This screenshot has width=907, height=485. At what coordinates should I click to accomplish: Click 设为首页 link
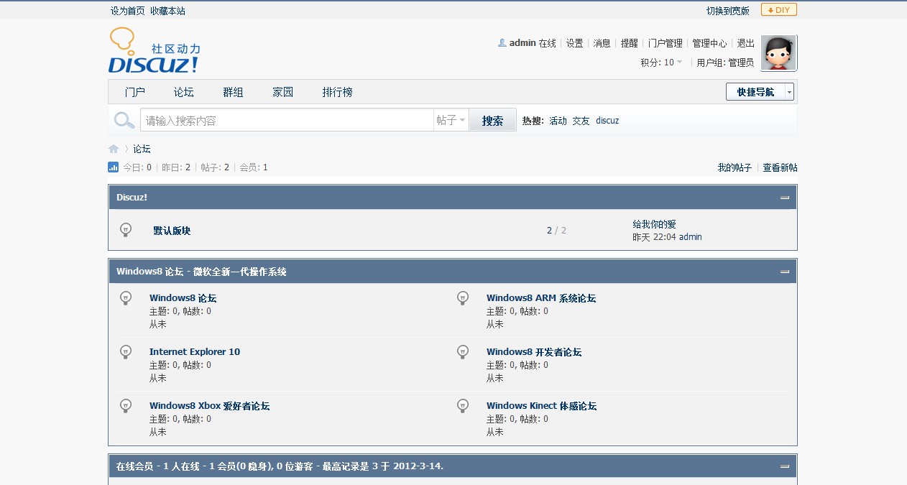[127, 11]
